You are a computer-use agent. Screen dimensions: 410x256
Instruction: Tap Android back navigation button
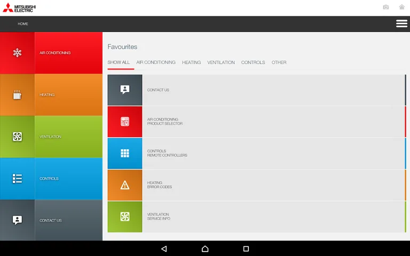(164, 249)
